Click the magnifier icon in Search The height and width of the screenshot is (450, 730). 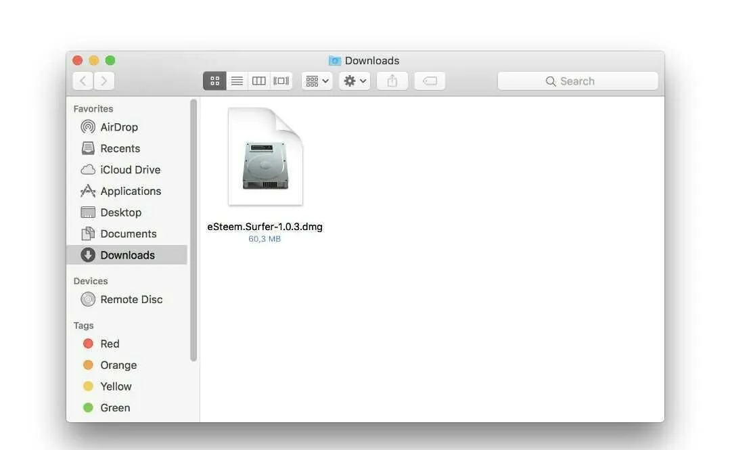(550, 81)
